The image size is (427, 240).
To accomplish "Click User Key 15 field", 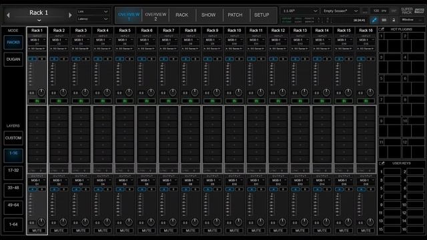I will [392, 229].
